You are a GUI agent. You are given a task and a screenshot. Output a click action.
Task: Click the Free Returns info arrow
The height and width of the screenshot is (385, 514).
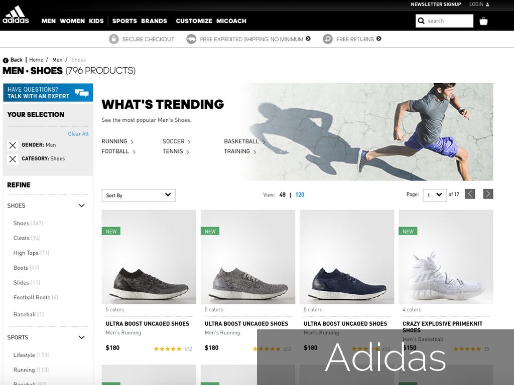(379, 39)
